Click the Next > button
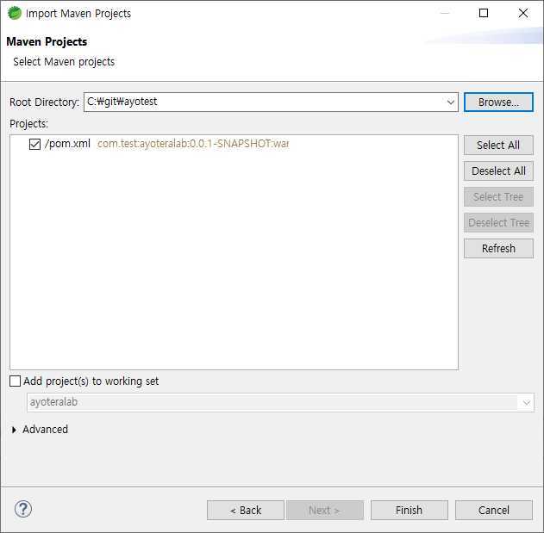This screenshot has width=544, height=533. [325, 510]
